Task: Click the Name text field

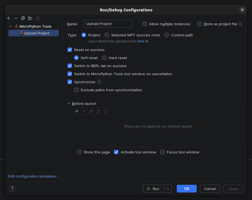Action: [108, 24]
